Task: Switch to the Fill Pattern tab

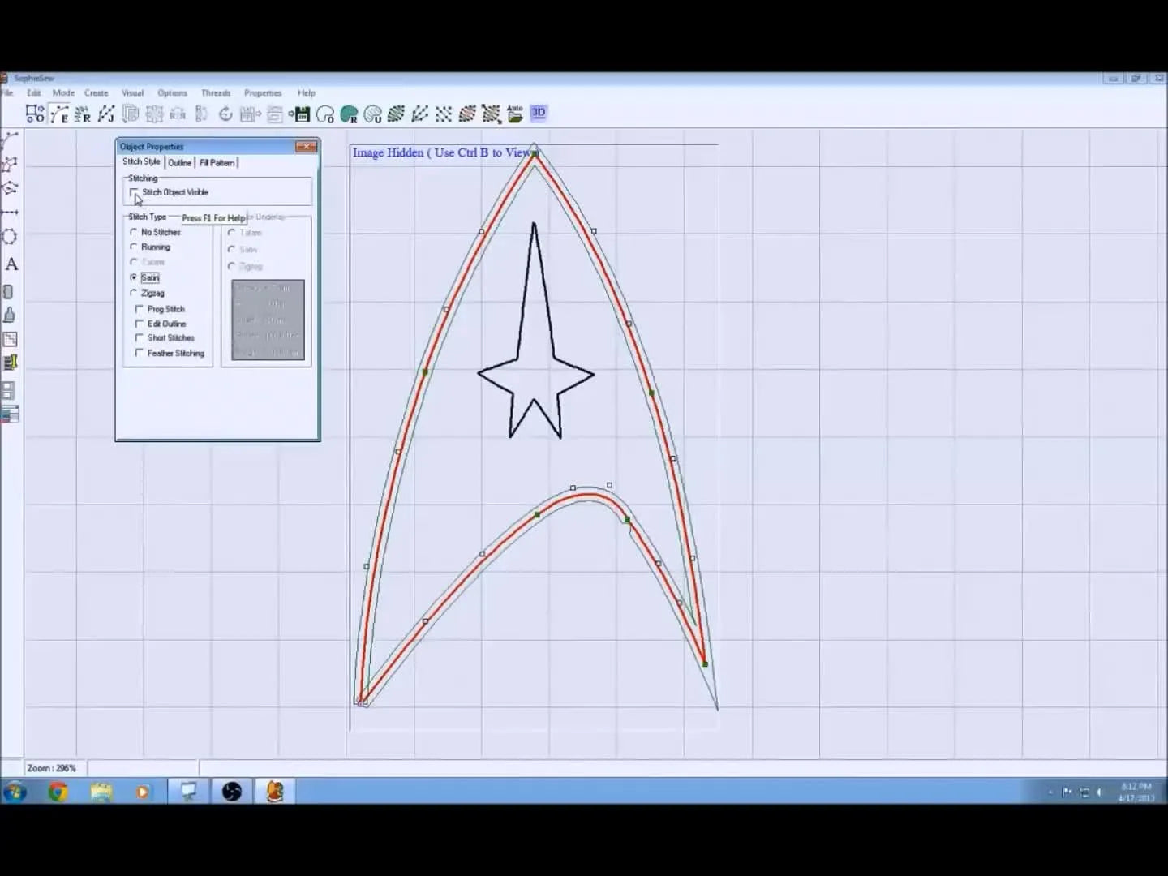Action: point(217,163)
